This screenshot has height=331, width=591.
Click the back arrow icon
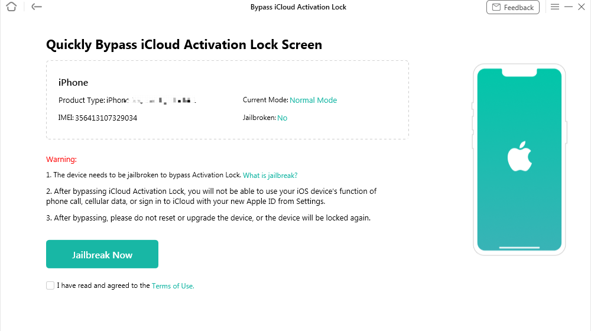point(37,7)
